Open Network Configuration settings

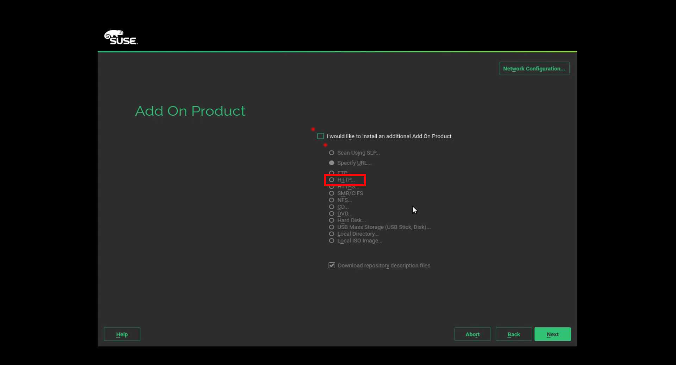(534, 69)
